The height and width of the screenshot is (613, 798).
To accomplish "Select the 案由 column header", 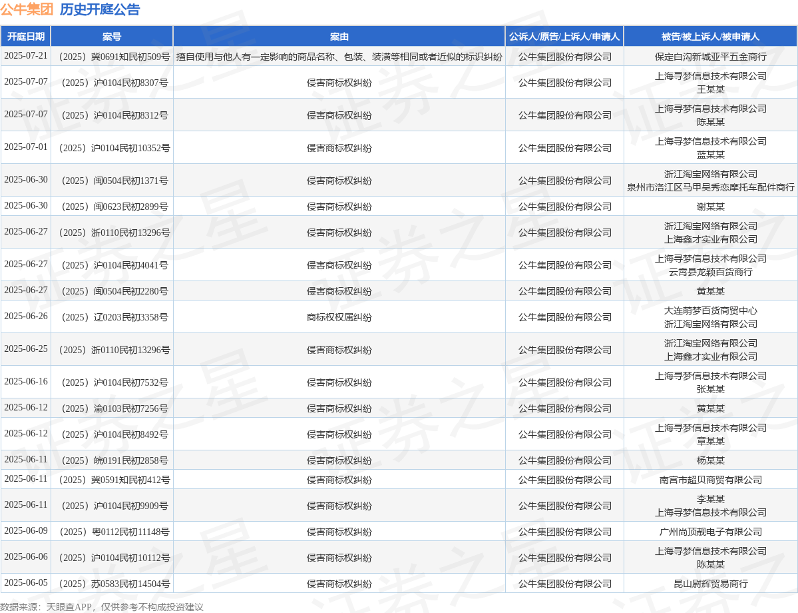I will click(339, 37).
